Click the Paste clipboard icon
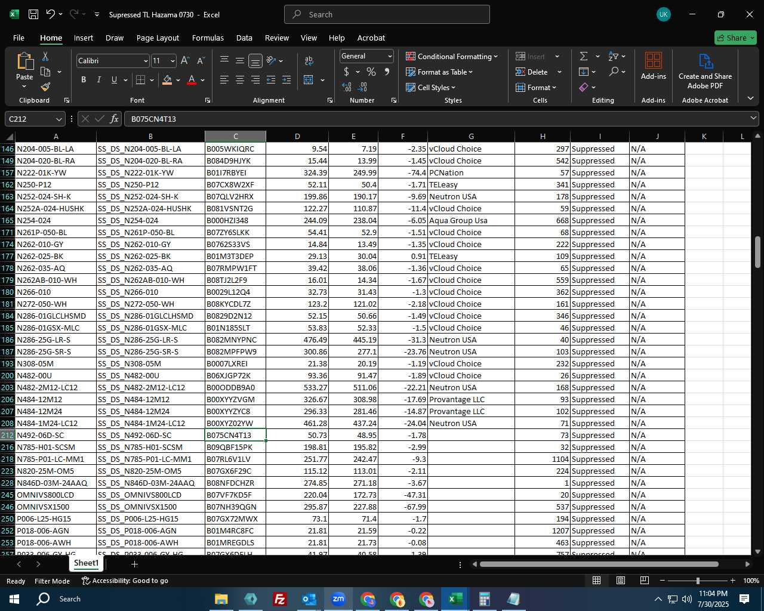 pyautogui.click(x=24, y=61)
